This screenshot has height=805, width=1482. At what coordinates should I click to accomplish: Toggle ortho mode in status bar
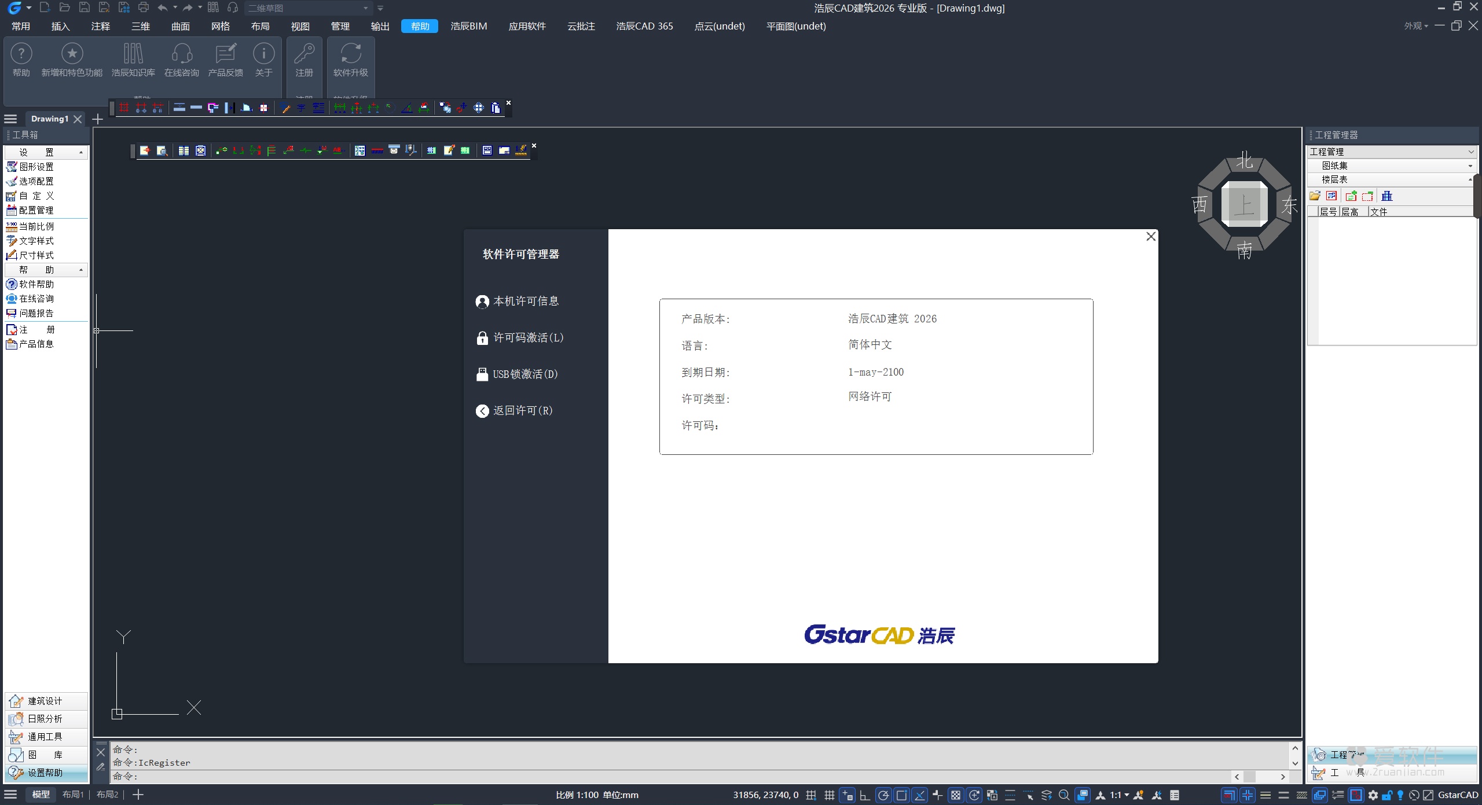coord(865,795)
